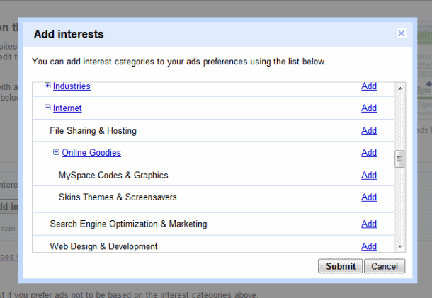Open the Internet category link
The width and height of the screenshot is (432, 298).
pyautogui.click(x=67, y=108)
